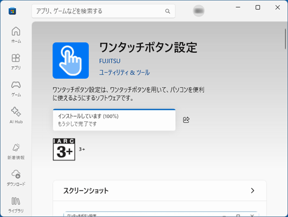Expand the スクリーンショット section chevron
Viewport: 288px width, 217px height.
[x=252, y=191]
